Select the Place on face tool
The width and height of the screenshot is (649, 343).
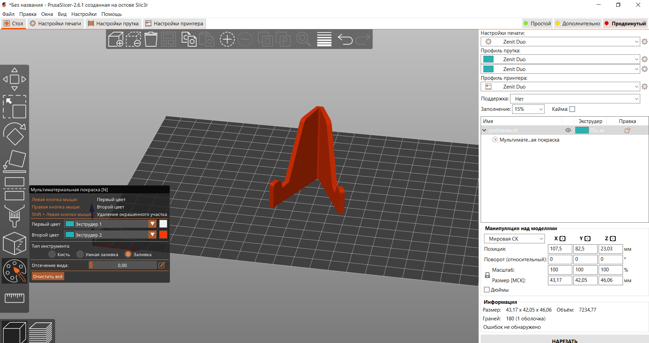click(15, 162)
